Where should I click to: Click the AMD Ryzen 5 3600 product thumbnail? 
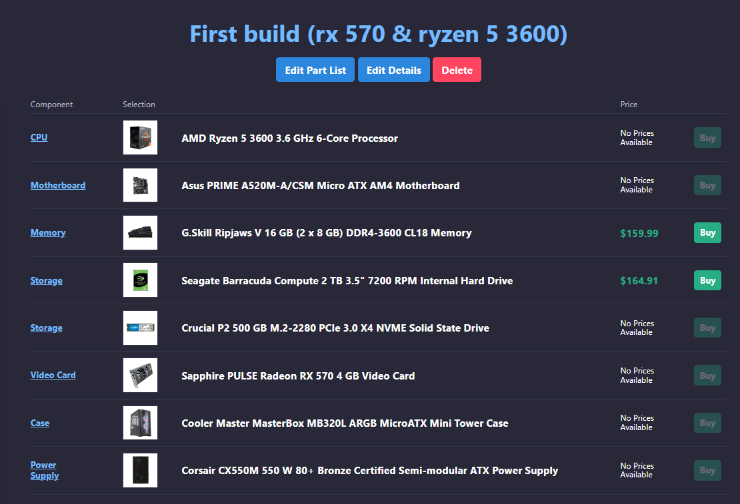click(140, 138)
